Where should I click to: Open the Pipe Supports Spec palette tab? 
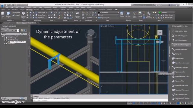pyautogui.click(x=169, y=52)
